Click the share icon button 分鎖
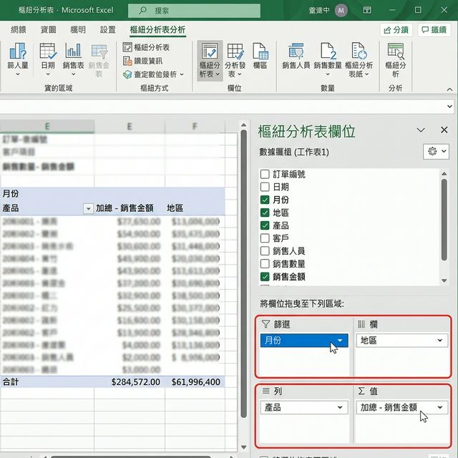Screen dimensions: 458x458 pyautogui.click(x=396, y=30)
